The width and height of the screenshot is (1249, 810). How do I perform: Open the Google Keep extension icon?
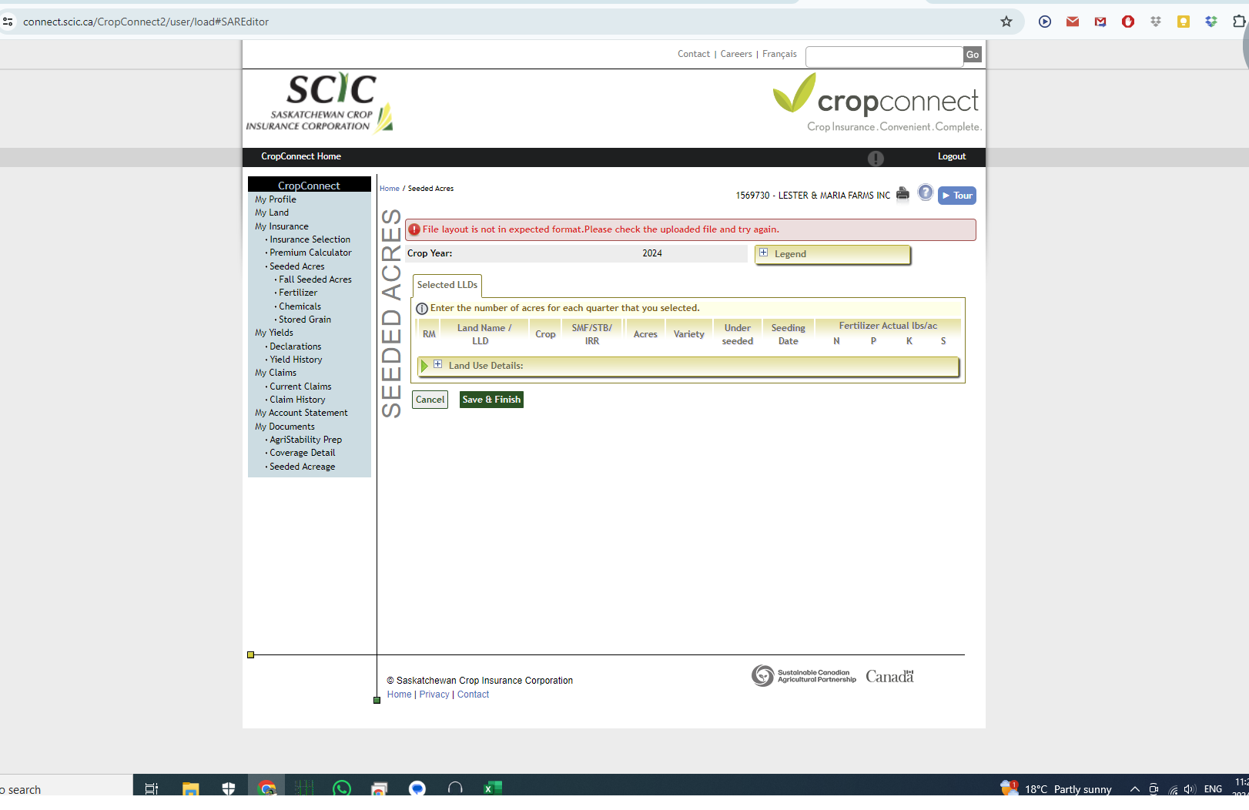pos(1184,22)
